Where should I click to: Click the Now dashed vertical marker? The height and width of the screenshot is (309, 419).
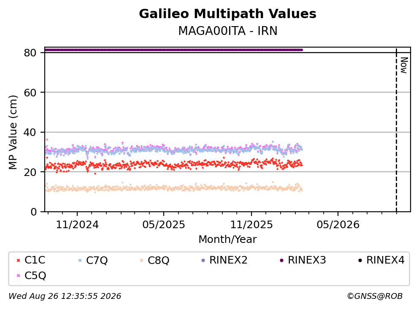[x=396, y=130]
